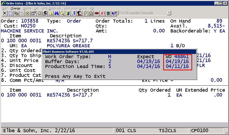The image size is (229, 135).
Task: Click Expect date 04/14/16
Action: pos(149,66)
